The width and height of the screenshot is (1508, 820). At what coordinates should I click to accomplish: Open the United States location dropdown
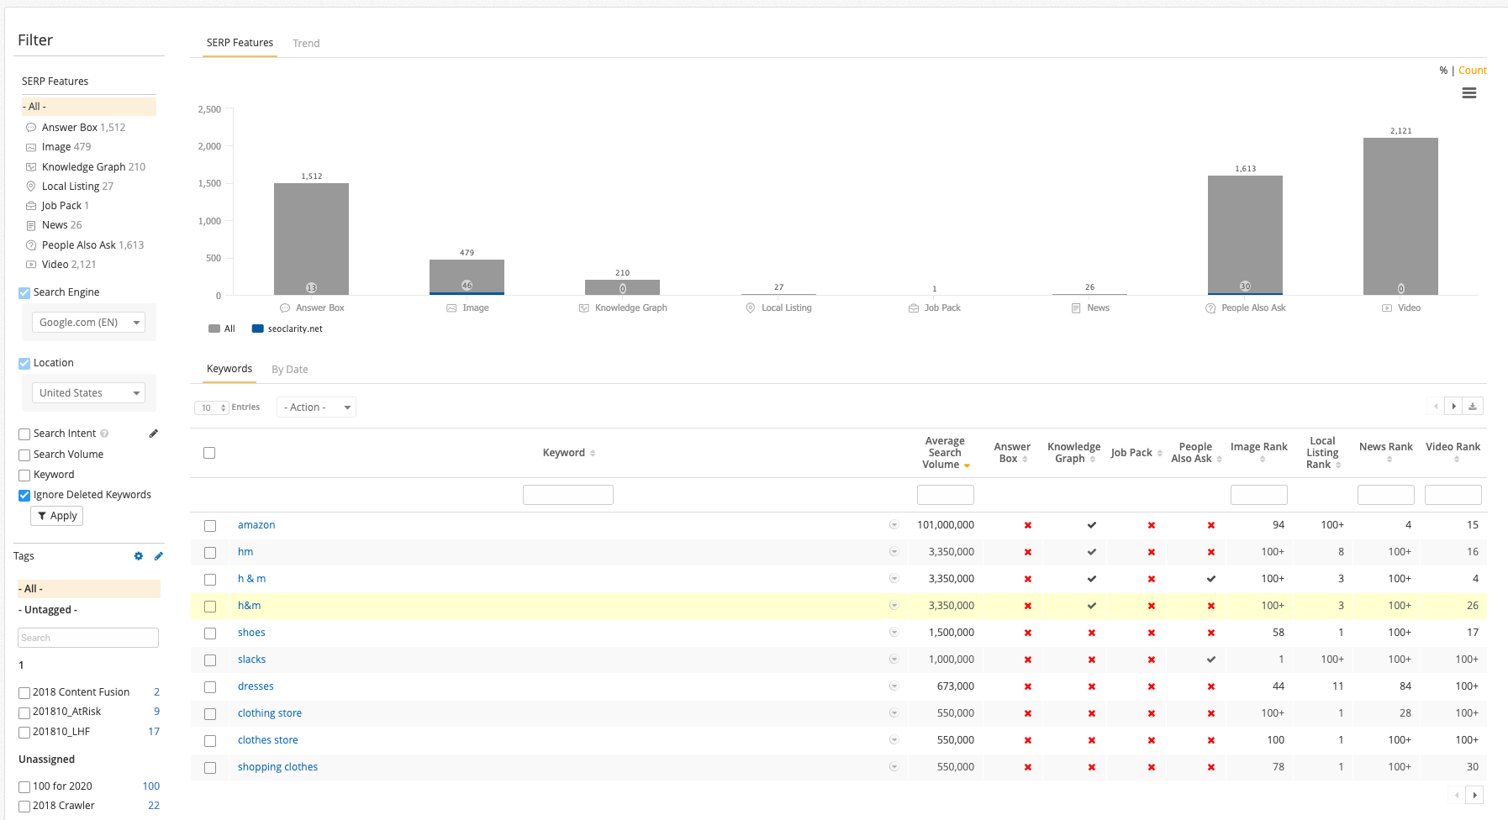(87, 392)
